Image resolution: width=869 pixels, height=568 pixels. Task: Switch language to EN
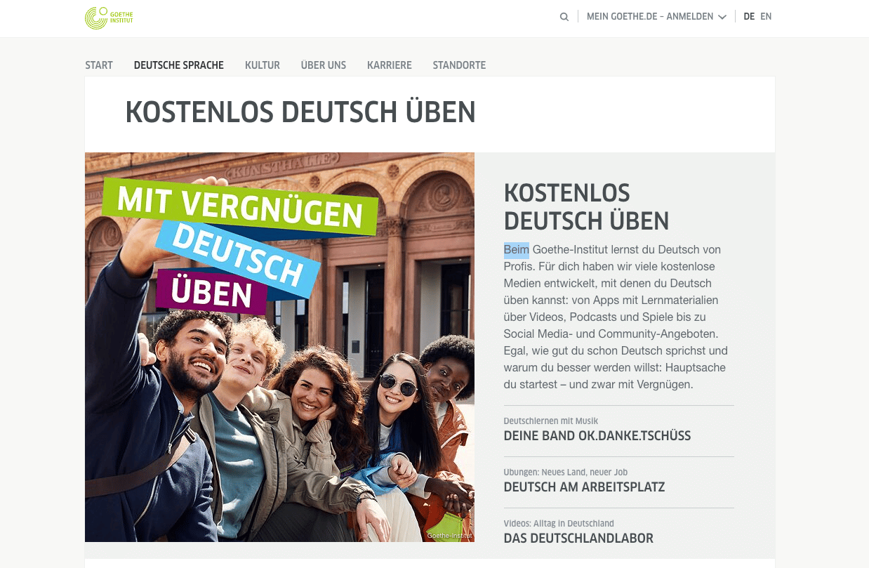[766, 17]
